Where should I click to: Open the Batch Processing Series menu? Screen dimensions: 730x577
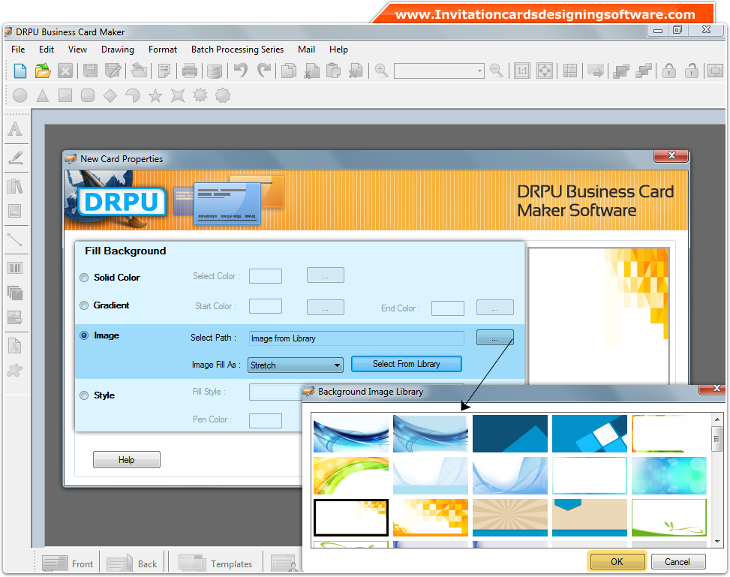pyautogui.click(x=237, y=50)
